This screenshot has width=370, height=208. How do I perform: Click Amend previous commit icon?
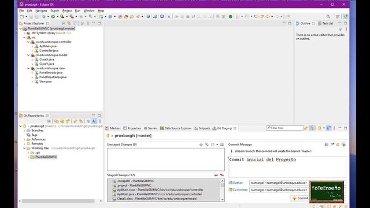(x=327, y=144)
